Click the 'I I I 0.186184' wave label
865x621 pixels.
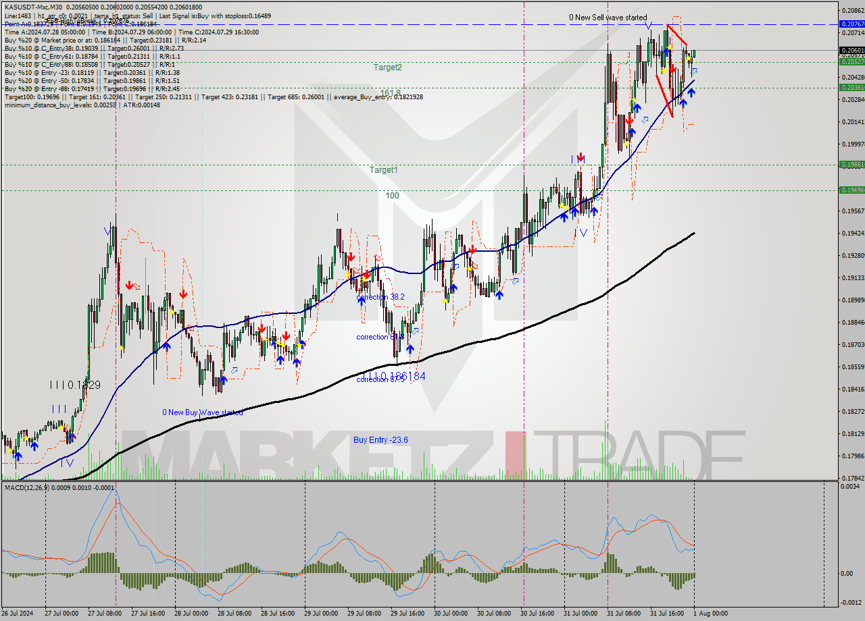click(394, 376)
